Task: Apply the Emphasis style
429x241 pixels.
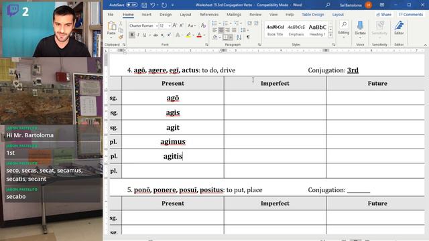Action: pos(296,29)
